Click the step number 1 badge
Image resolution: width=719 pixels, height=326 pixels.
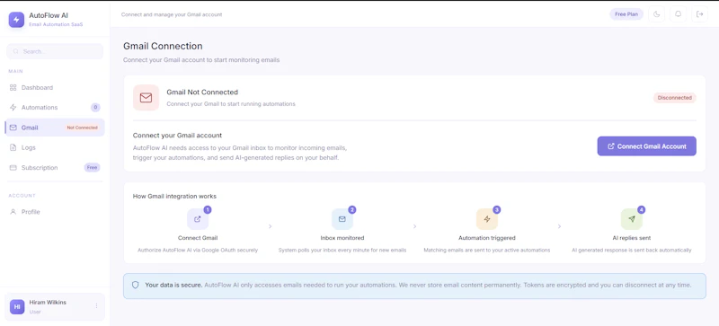(x=208, y=209)
